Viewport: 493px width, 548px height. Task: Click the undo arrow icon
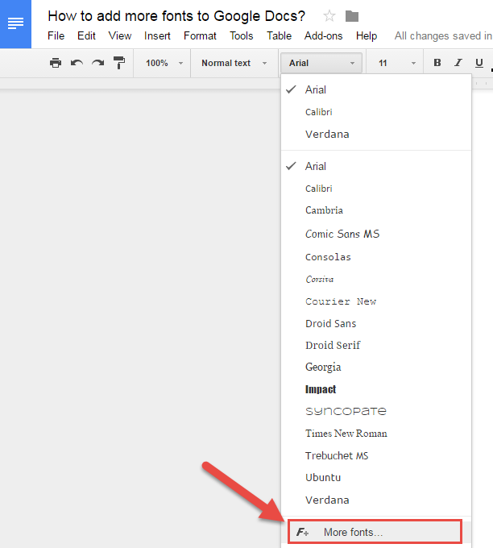[x=77, y=63]
